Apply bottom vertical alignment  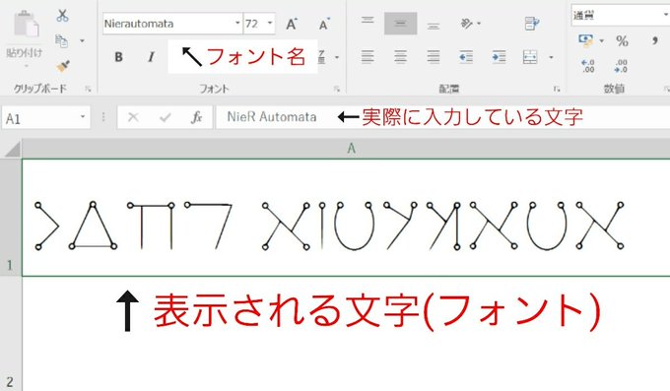[x=433, y=25]
